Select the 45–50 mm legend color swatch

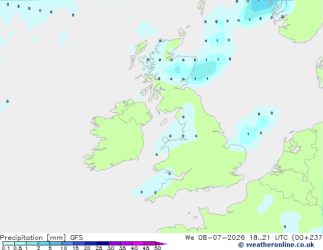pos(150,243)
